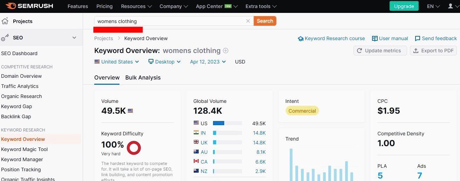The width and height of the screenshot is (460, 181).
Task: Click the NZ country link
Action: pyautogui.click(x=204, y=171)
